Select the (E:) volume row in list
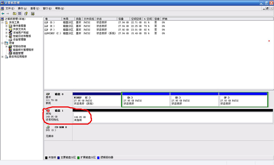274x165 pixels. [x=52, y=26]
